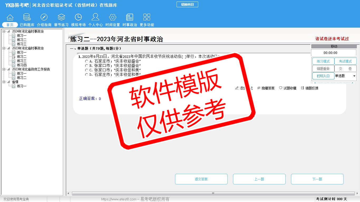360x202 pixels.
Task: Switch to 练习模式 tab
Action: click(x=323, y=61)
